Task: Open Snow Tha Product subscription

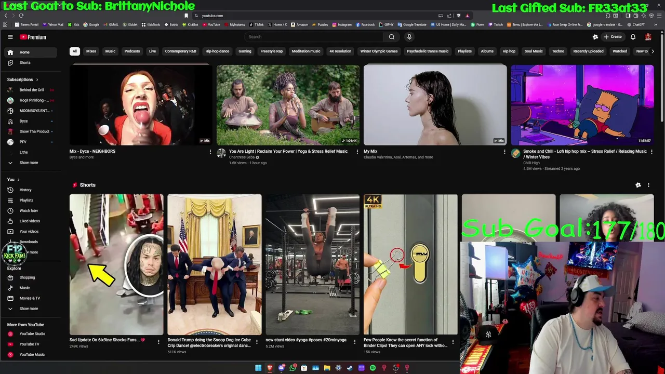Action: (31, 131)
